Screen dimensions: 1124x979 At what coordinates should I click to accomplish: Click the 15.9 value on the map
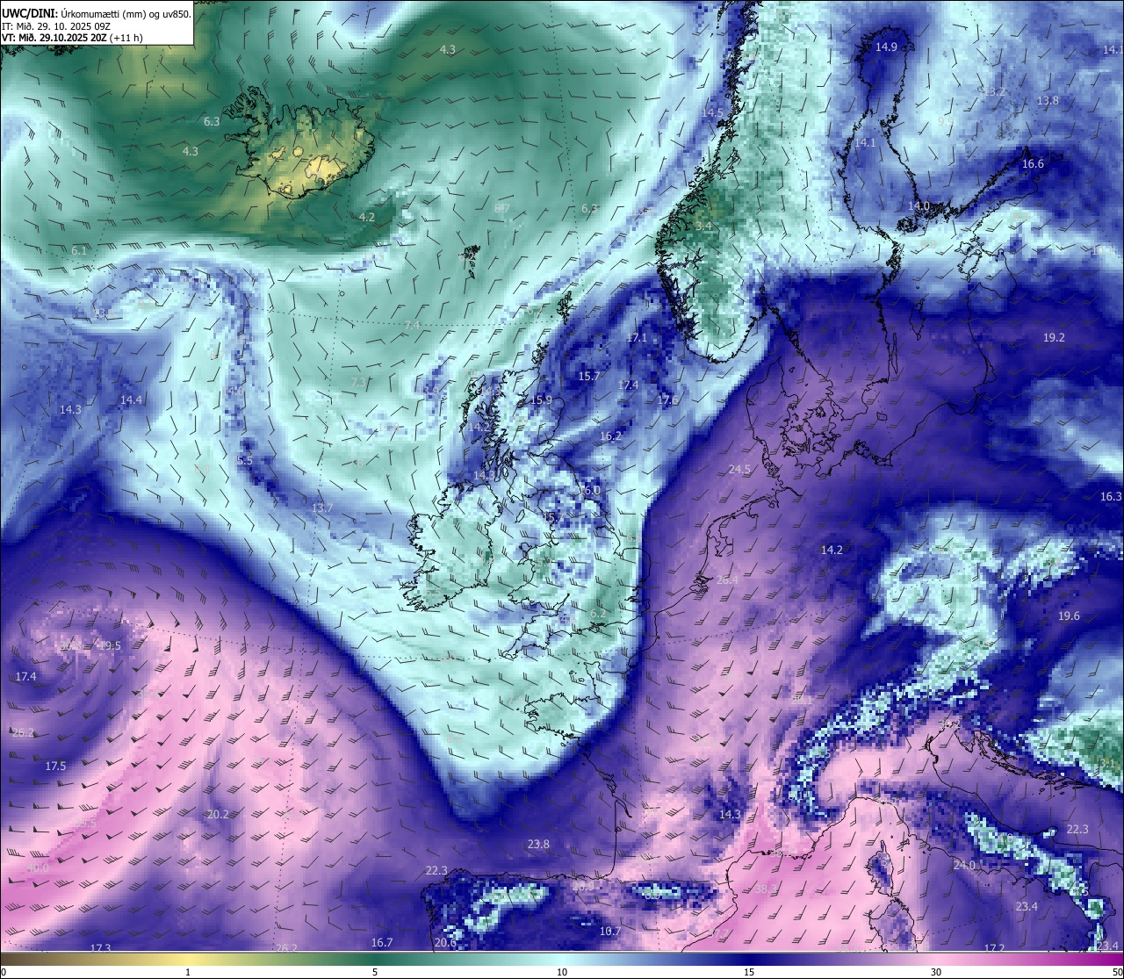(542, 400)
